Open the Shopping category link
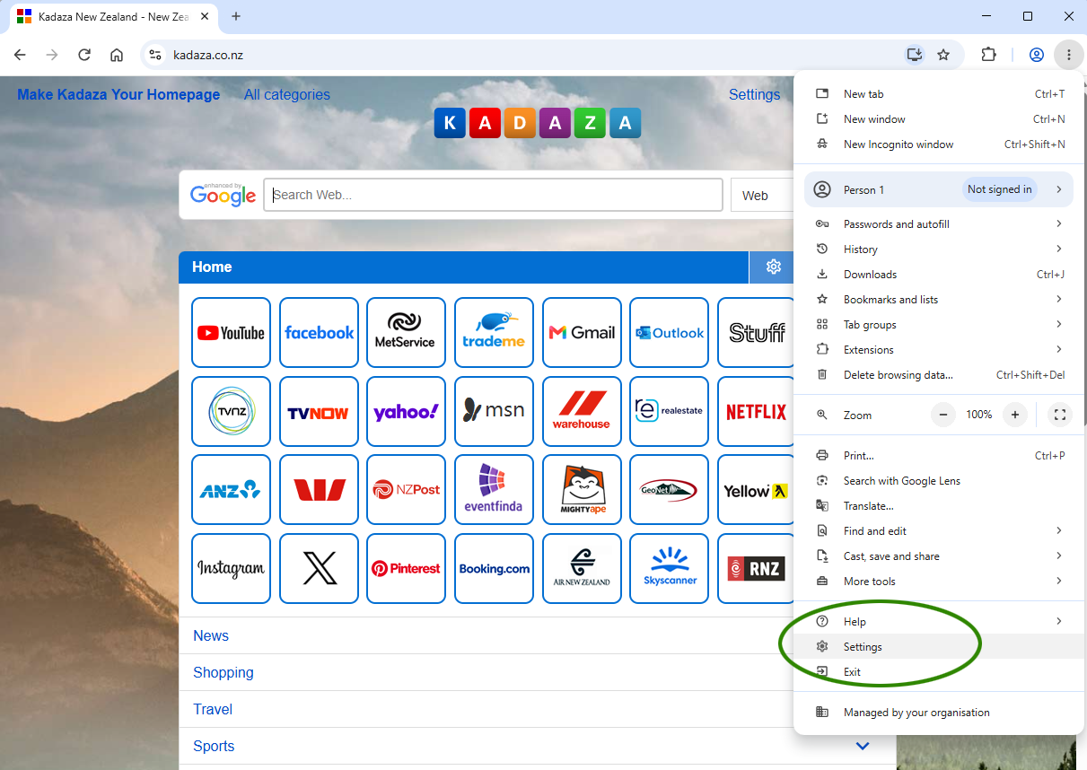1087x770 pixels. coord(224,672)
